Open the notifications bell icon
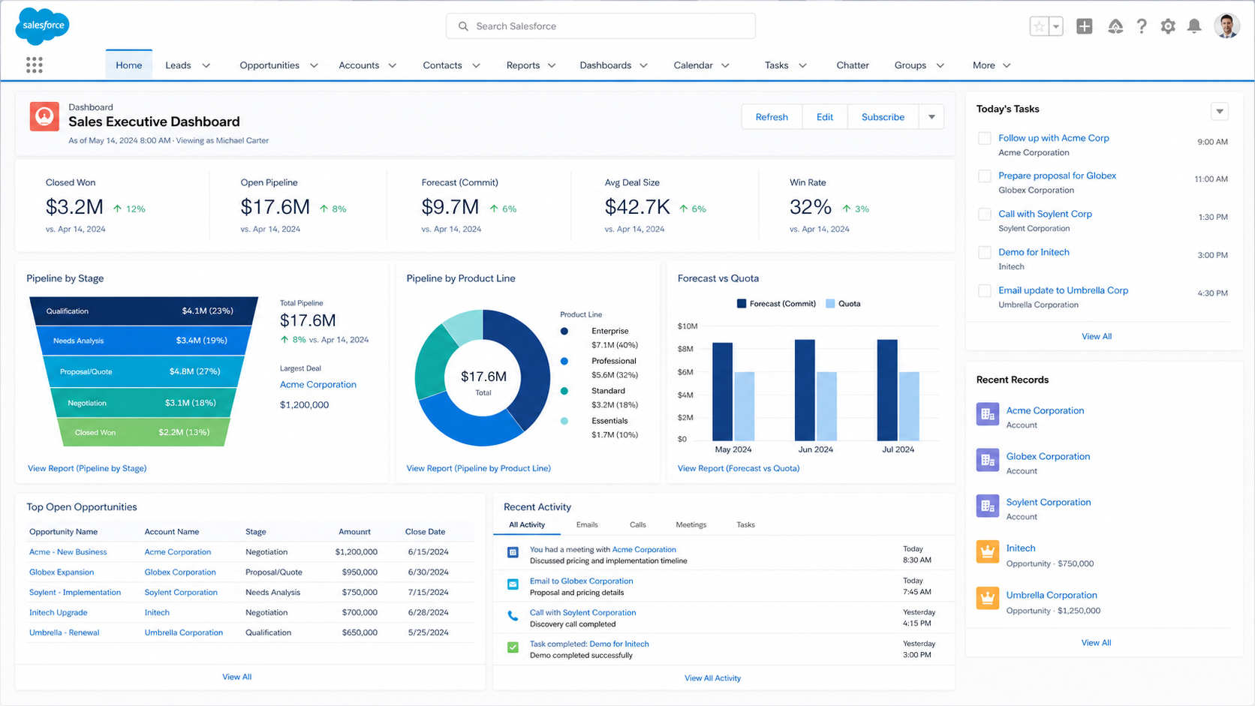Screen dimensions: 1255x706 (x=1194, y=26)
